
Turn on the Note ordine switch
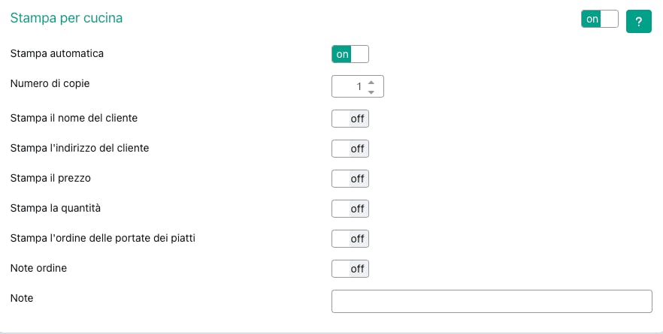350,269
